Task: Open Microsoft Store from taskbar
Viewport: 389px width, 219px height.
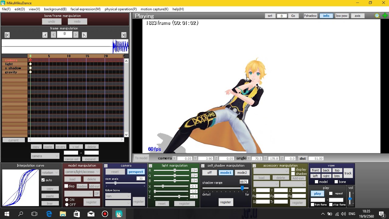Action: tap(77, 214)
